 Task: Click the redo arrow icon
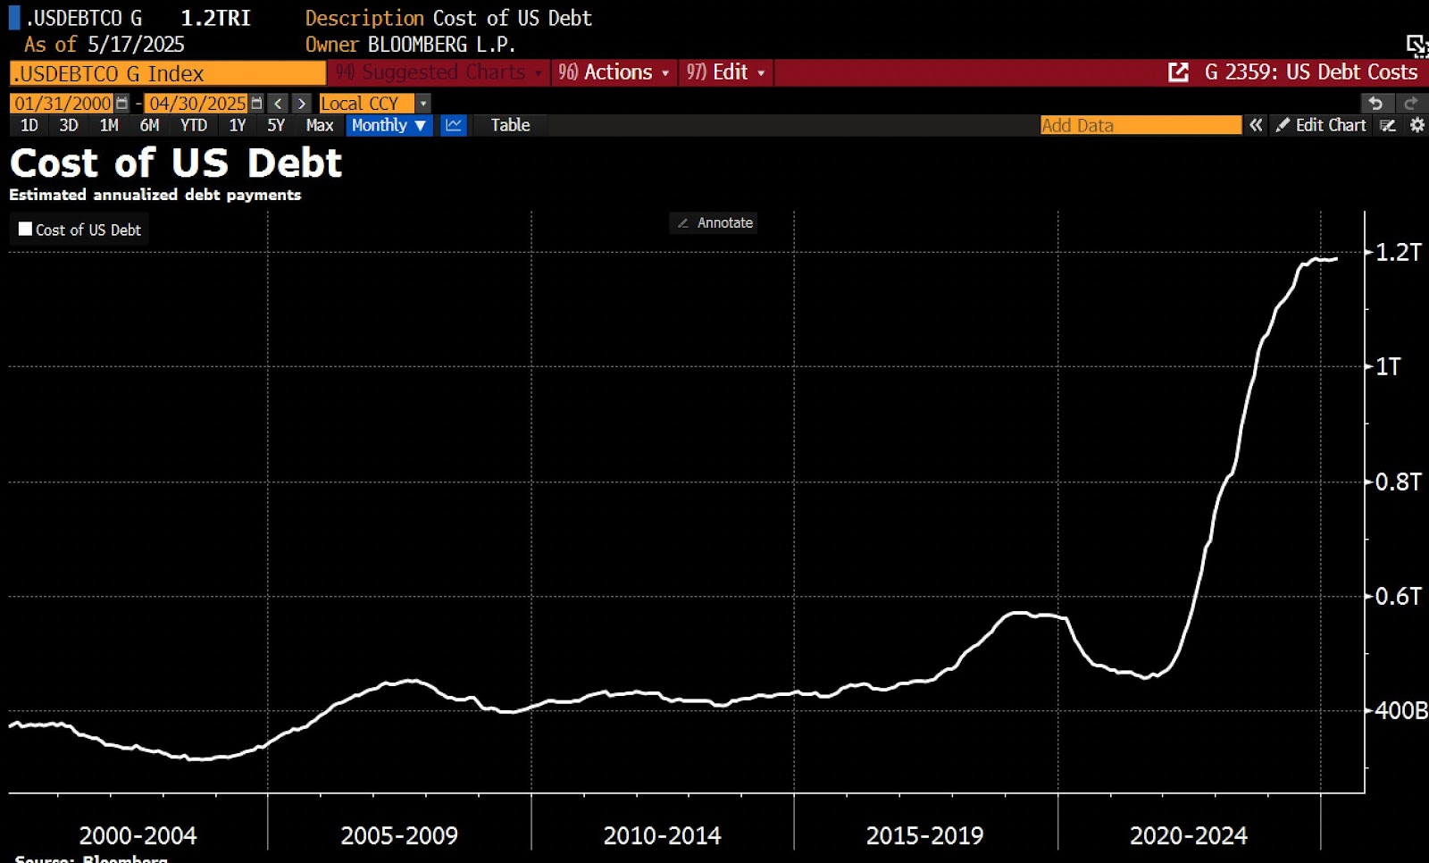1411,103
